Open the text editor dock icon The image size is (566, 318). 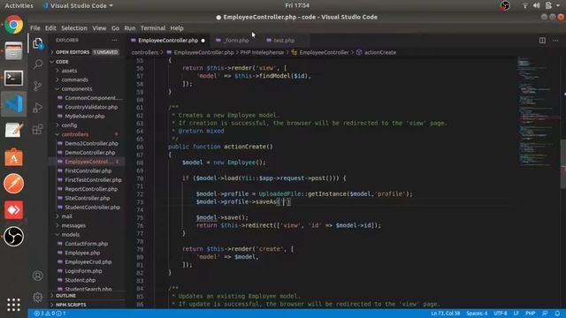pyautogui.click(x=14, y=130)
